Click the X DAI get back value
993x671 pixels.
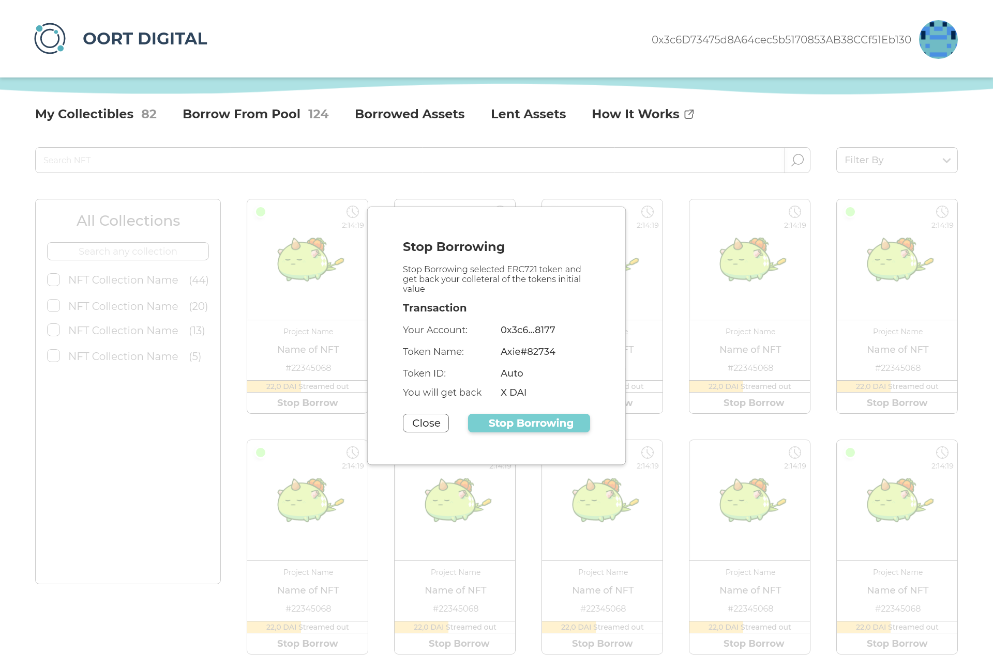click(513, 393)
